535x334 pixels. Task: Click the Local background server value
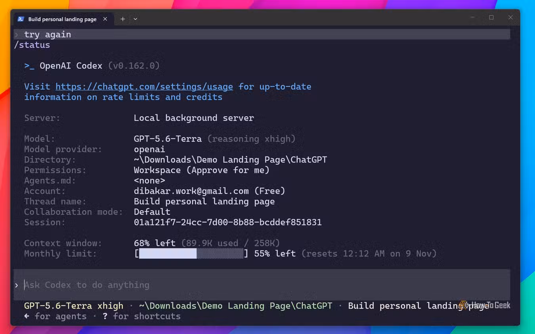pyautogui.click(x=194, y=118)
